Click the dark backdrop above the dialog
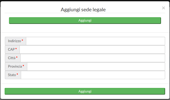Image resolution: width=170 pixels, height=100 pixels. (85, 1)
